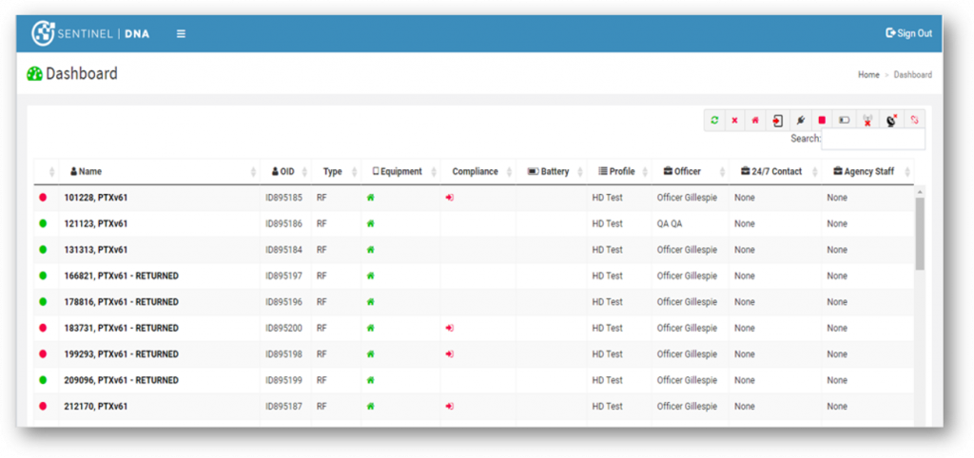Click OID cell ID895199

[x=283, y=380]
